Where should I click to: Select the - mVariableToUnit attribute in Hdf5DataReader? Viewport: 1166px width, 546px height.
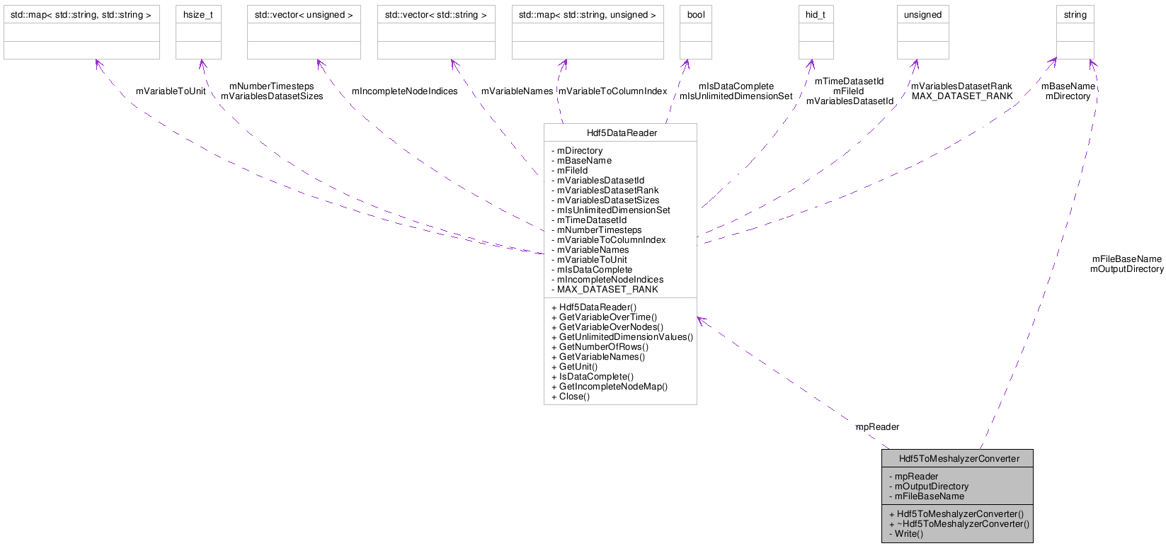589,260
